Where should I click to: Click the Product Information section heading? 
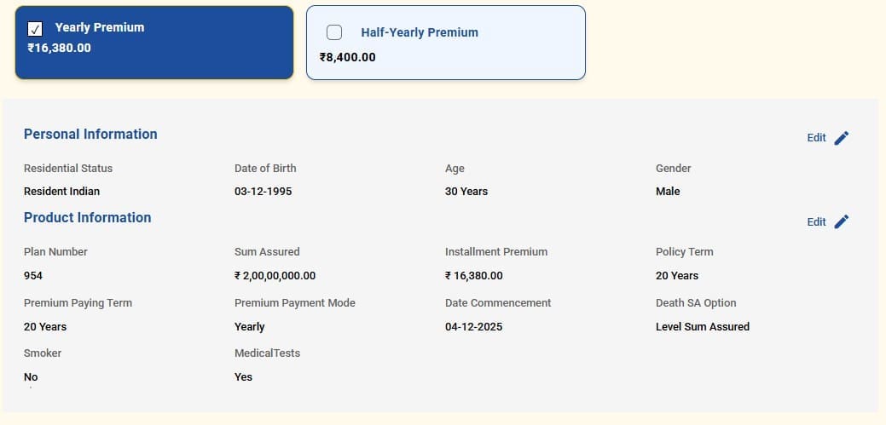point(87,217)
